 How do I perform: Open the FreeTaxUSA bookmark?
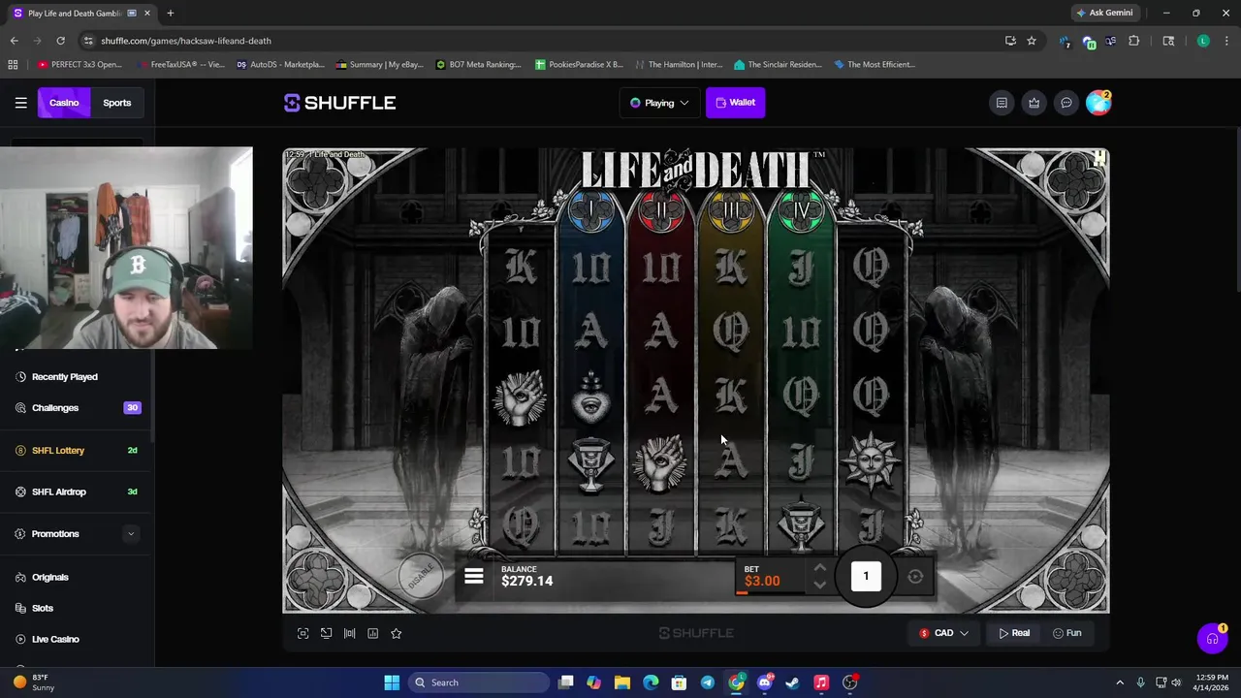click(182, 65)
